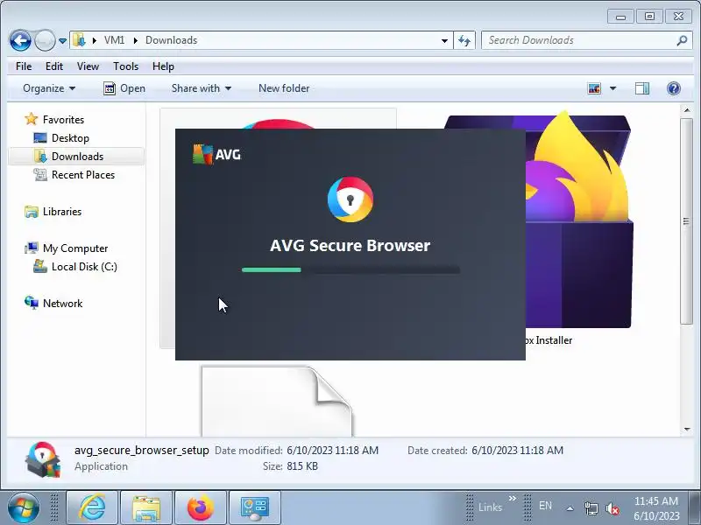The image size is (701, 525).
Task: Open Windows Explorer from taskbar
Action: coord(146,507)
